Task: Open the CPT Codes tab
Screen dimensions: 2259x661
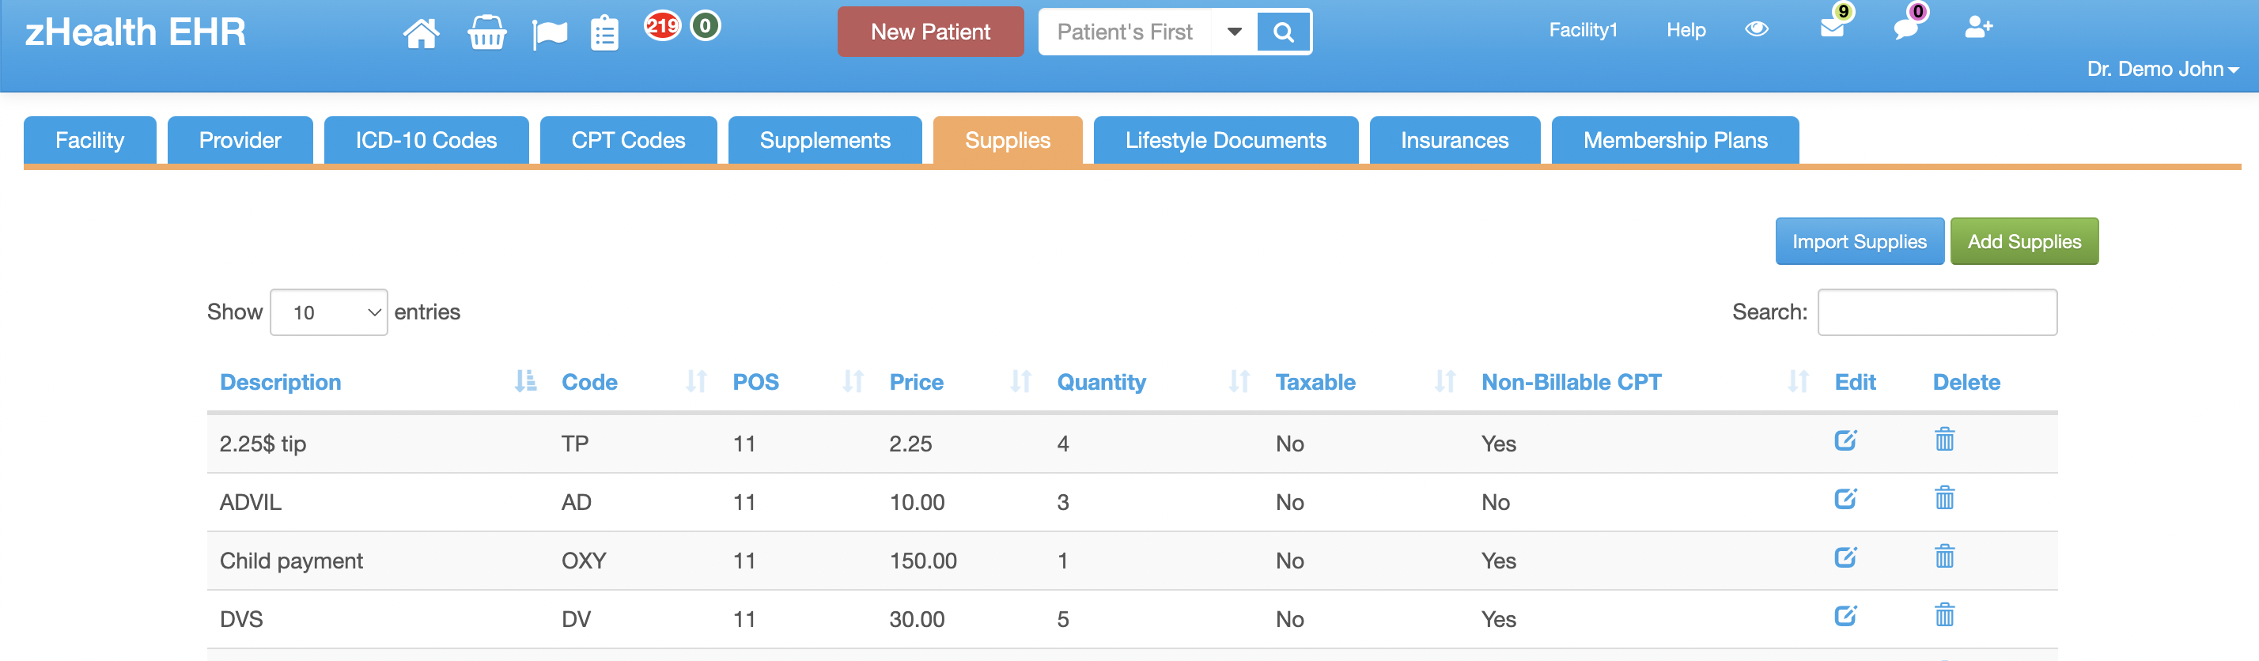Action: tap(629, 140)
